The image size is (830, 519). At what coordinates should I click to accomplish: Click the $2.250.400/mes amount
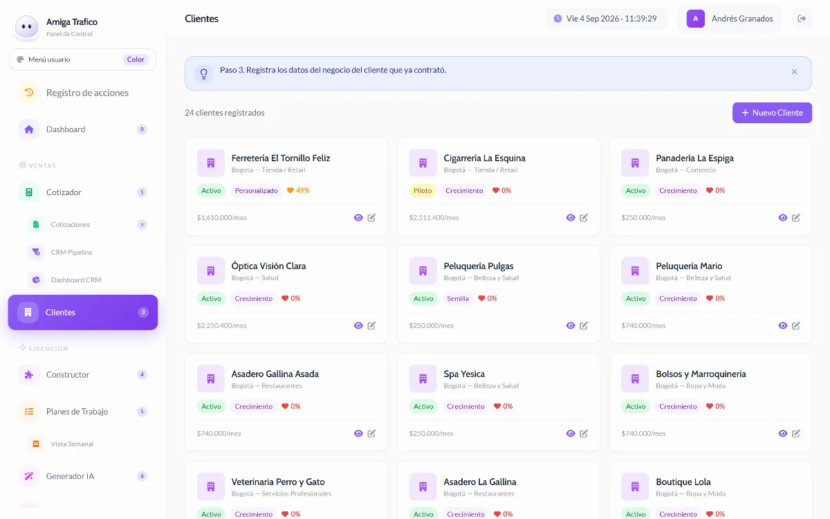click(221, 325)
